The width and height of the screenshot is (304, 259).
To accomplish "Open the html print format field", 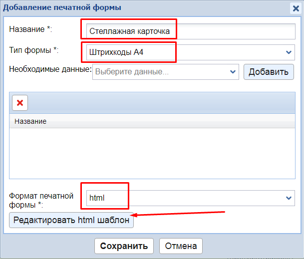I will pyautogui.click(x=185, y=198).
